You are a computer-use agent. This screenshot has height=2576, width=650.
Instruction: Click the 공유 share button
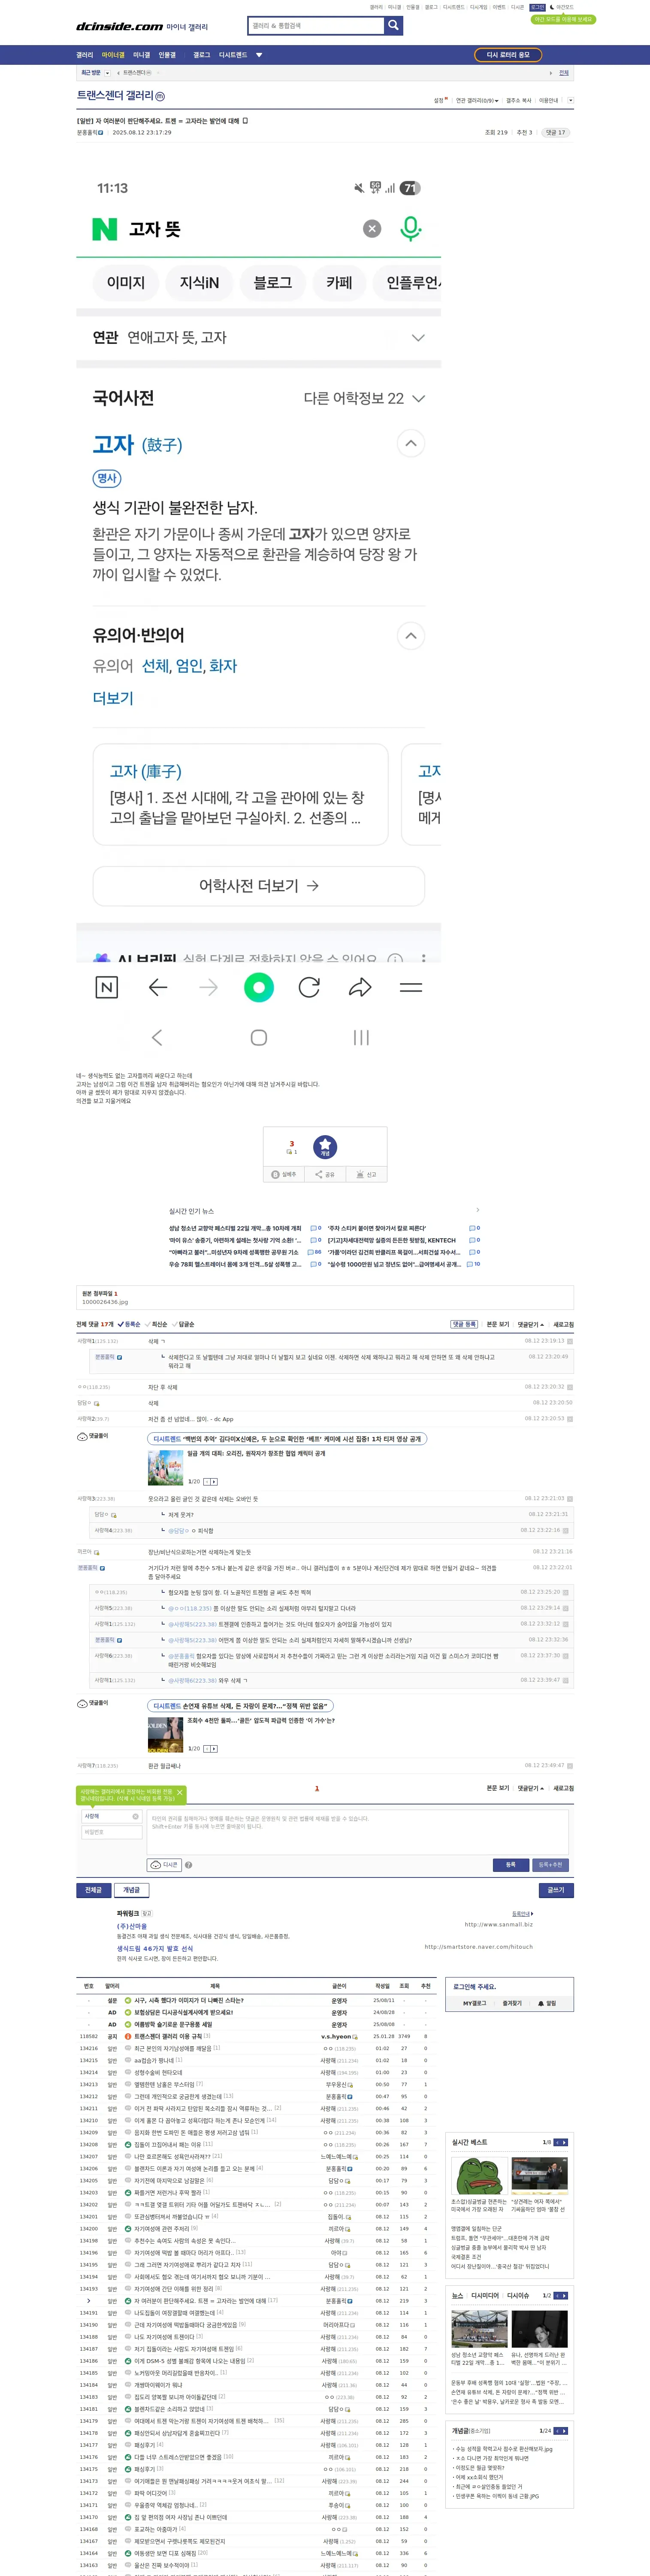point(325,1175)
